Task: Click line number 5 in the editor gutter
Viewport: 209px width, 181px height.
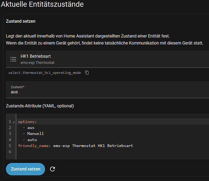Action: [10, 146]
